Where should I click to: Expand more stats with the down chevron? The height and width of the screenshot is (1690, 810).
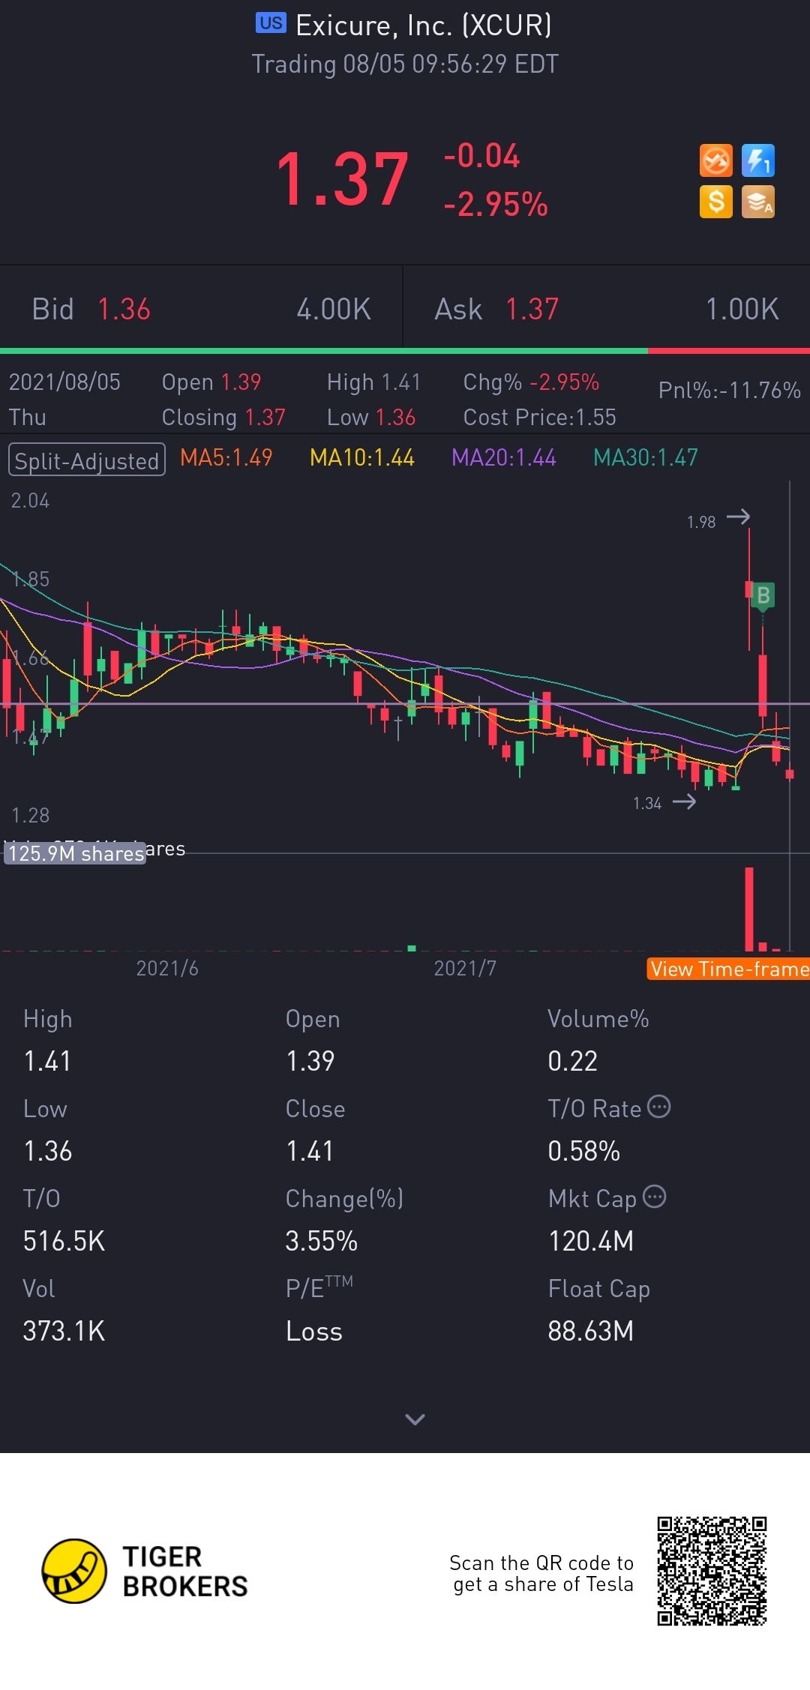click(x=415, y=1419)
